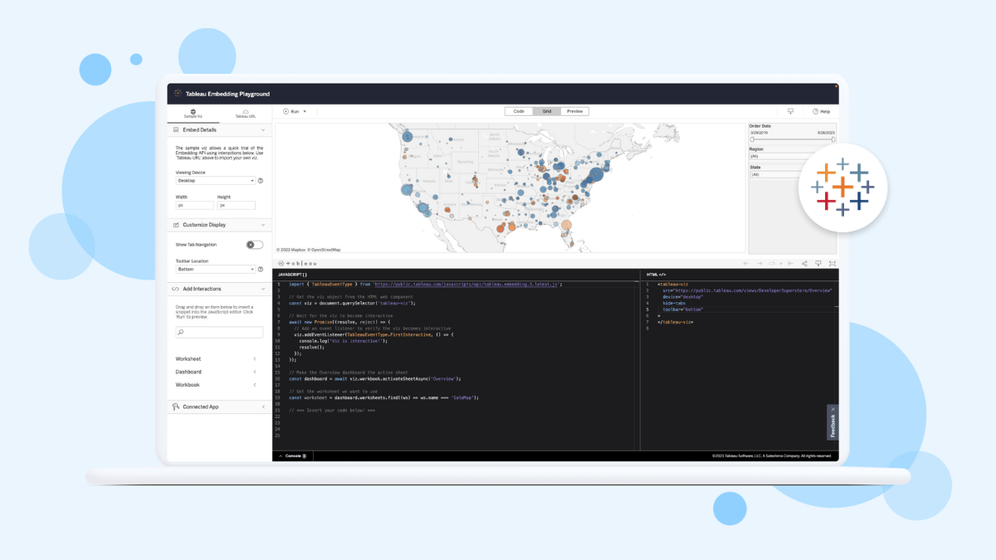Click the Order Date slider left handle
Image resolution: width=996 pixels, height=560 pixels.
tap(753, 139)
